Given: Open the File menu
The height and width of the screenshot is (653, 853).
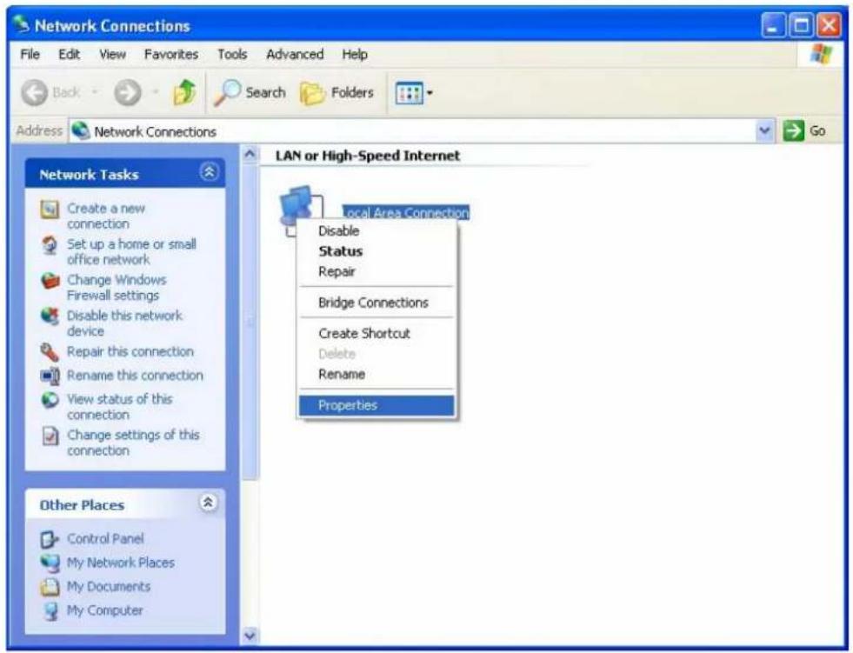Looking at the screenshot, I should (x=30, y=55).
